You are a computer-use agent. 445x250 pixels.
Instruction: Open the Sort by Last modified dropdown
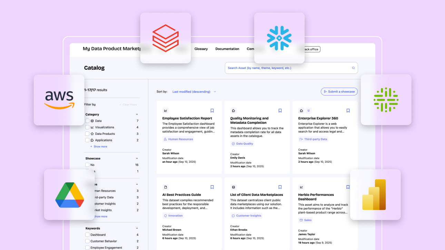tap(194, 92)
